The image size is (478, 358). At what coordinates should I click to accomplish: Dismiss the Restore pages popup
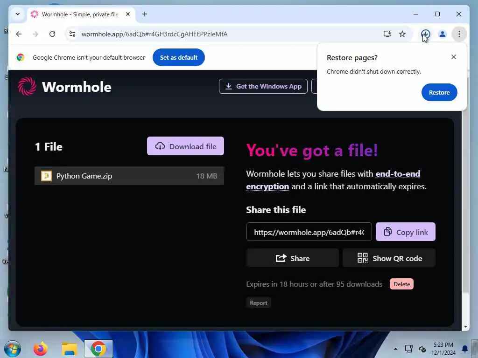tap(454, 57)
